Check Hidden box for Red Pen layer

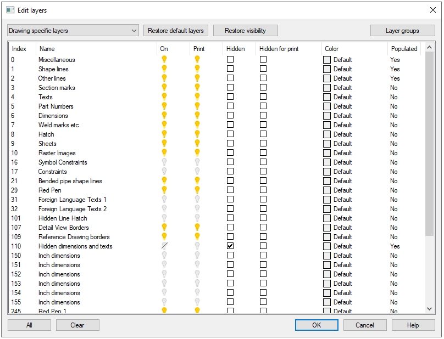click(230, 190)
